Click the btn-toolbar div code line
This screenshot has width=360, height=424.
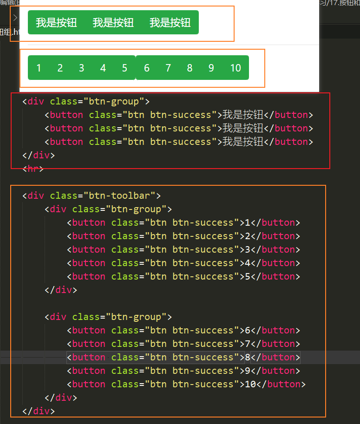tap(92, 196)
